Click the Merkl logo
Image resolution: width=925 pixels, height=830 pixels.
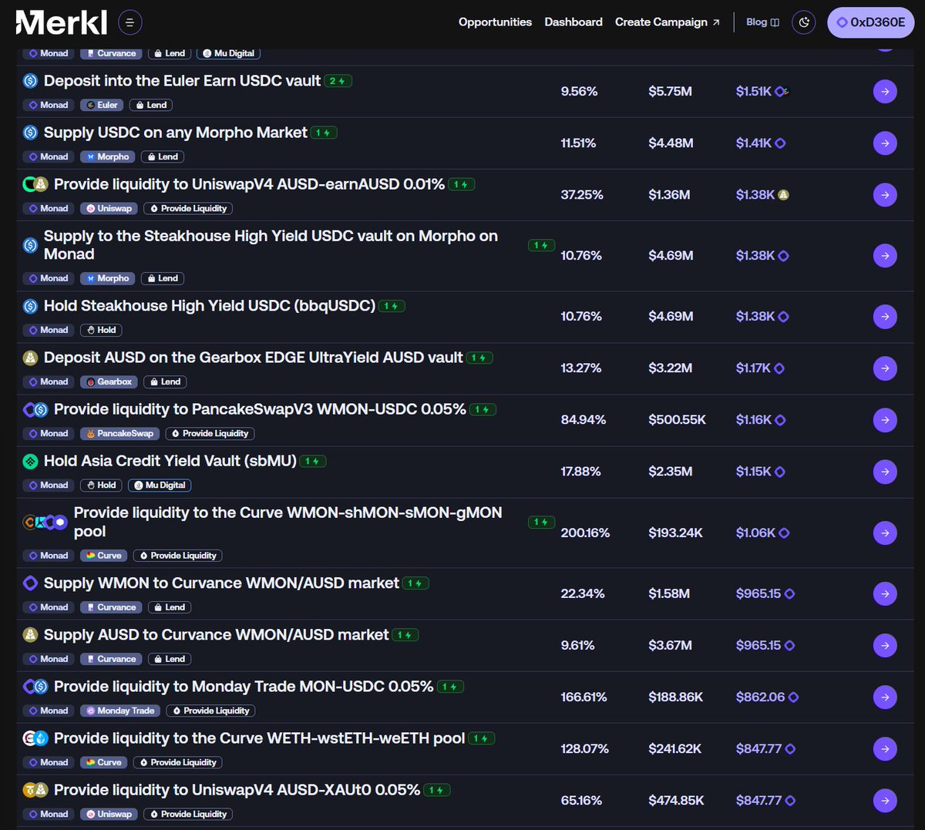pyautogui.click(x=62, y=22)
